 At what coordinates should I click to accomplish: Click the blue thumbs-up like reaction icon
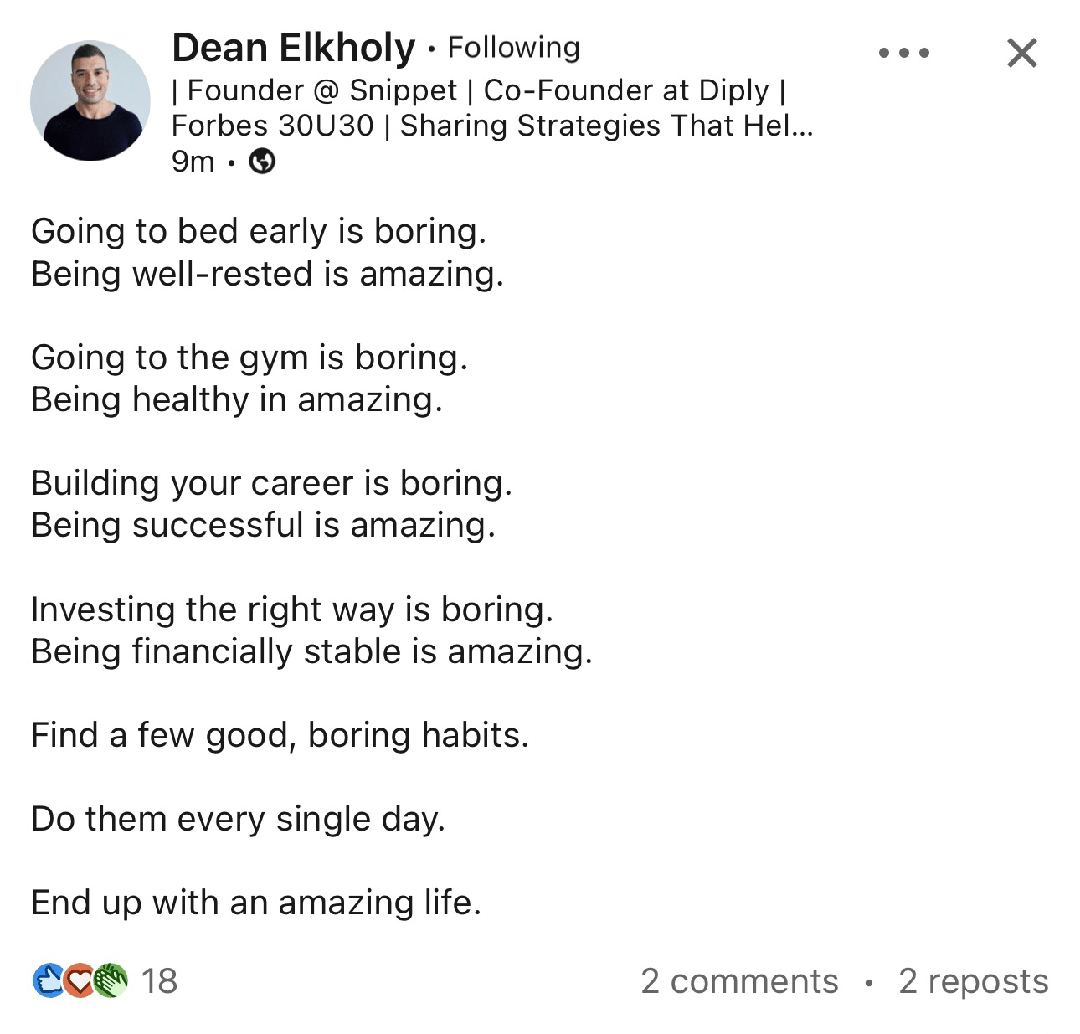(x=49, y=980)
